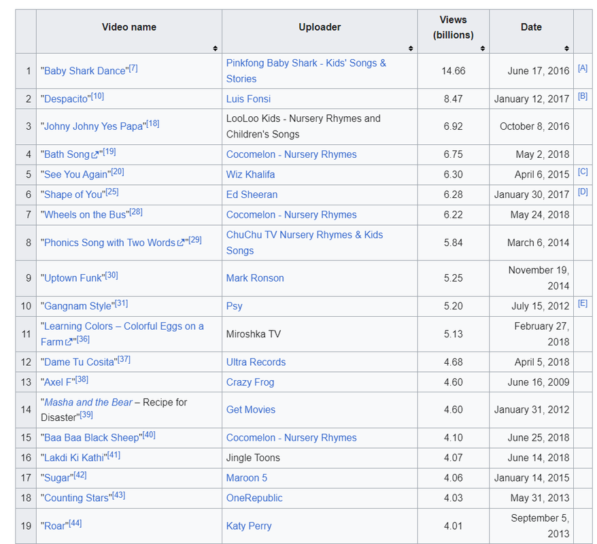Jump to citation [7] after Baby Shark Dance
The width and height of the screenshot is (597, 544).
(x=133, y=69)
